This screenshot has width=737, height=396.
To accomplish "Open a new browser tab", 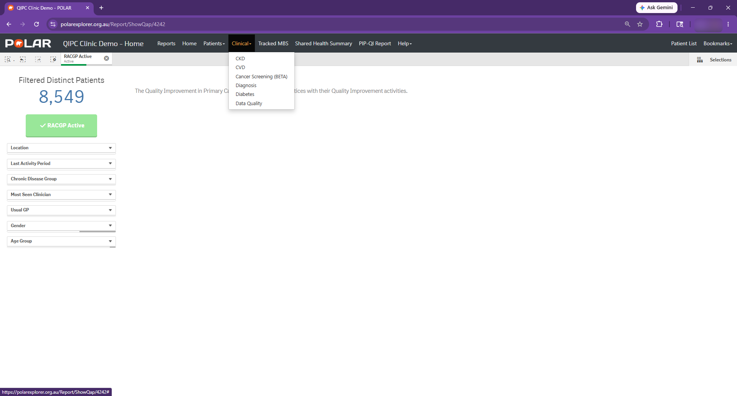I will coord(101,8).
